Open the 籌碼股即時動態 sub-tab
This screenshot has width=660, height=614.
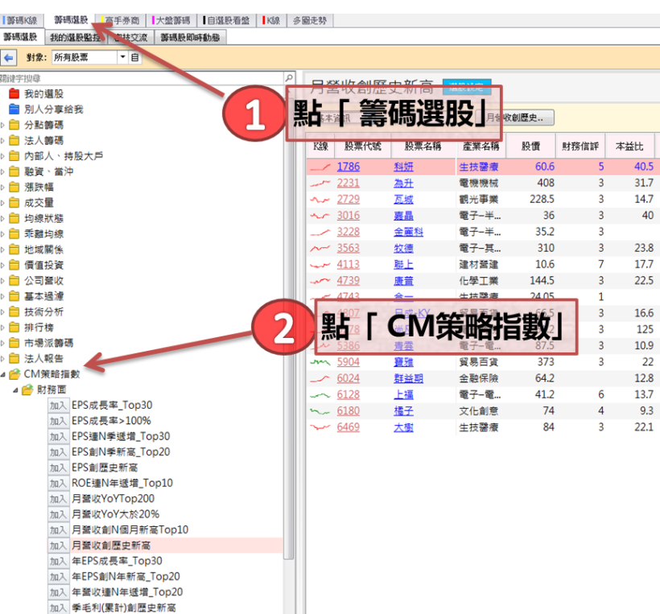[x=190, y=38]
